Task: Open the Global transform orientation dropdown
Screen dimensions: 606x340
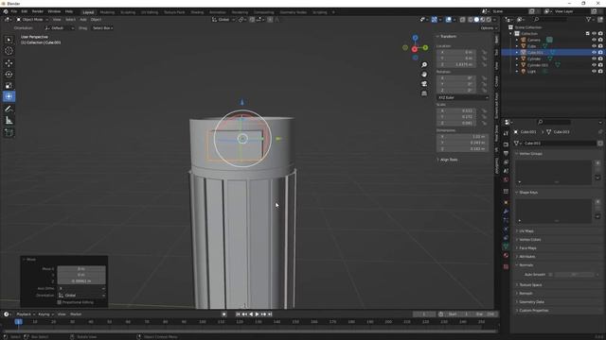Action: [223, 19]
